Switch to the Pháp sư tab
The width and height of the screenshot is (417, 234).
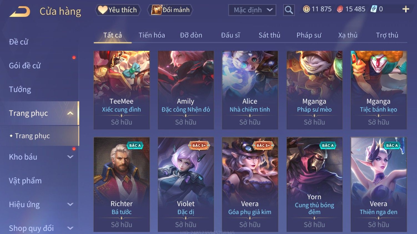pos(309,35)
